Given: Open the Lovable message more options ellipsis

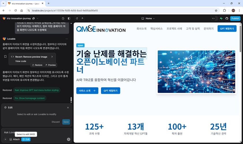Looking at the screenshot, I should click(67, 39).
